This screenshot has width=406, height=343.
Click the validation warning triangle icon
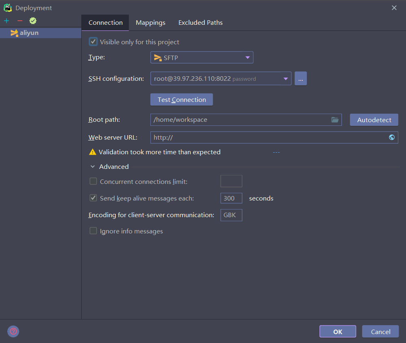[92, 152]
